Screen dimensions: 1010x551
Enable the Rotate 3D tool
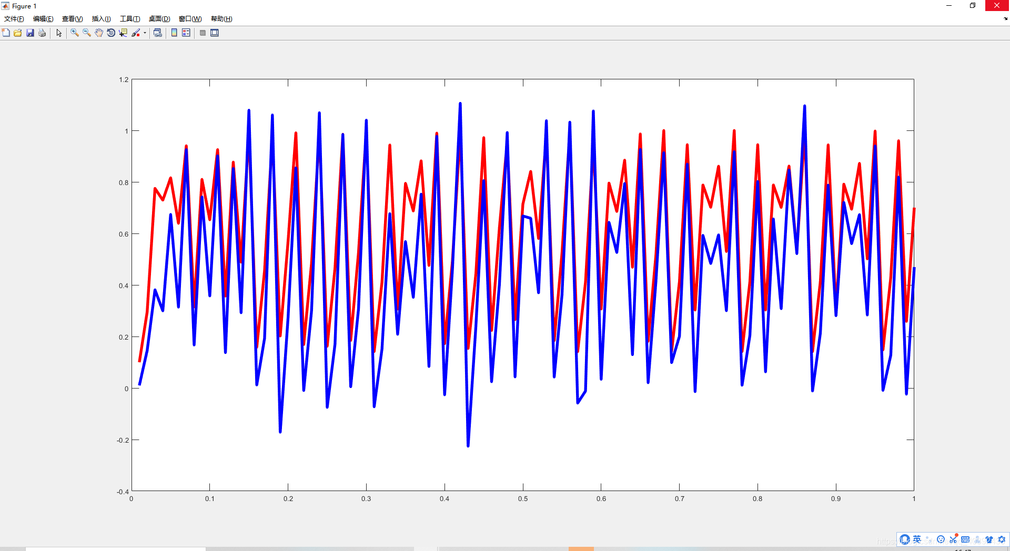pyautogui.click(x=111, y=33)
